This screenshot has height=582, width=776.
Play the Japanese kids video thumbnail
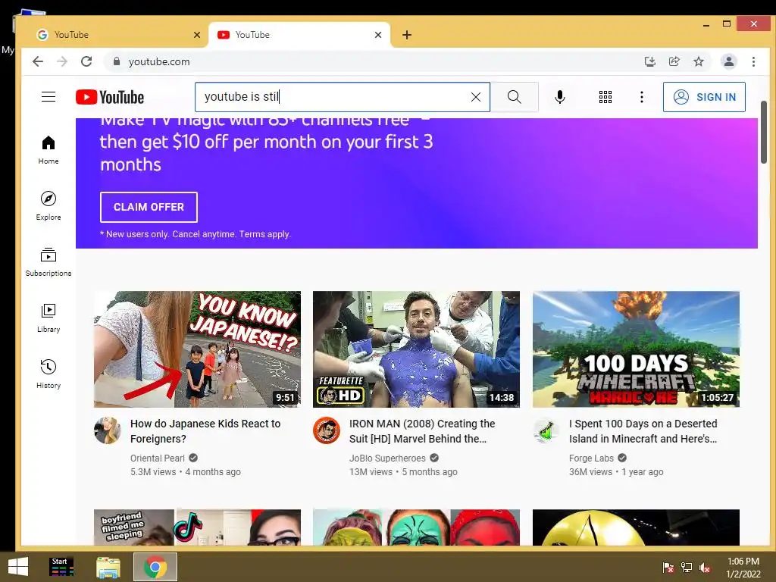tap(197, 349)
